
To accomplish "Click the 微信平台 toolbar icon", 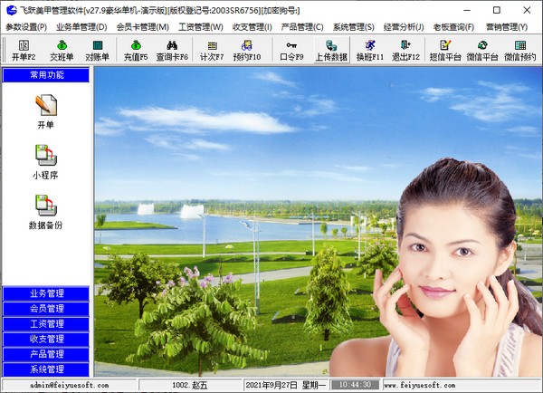I will pos(482,50).
